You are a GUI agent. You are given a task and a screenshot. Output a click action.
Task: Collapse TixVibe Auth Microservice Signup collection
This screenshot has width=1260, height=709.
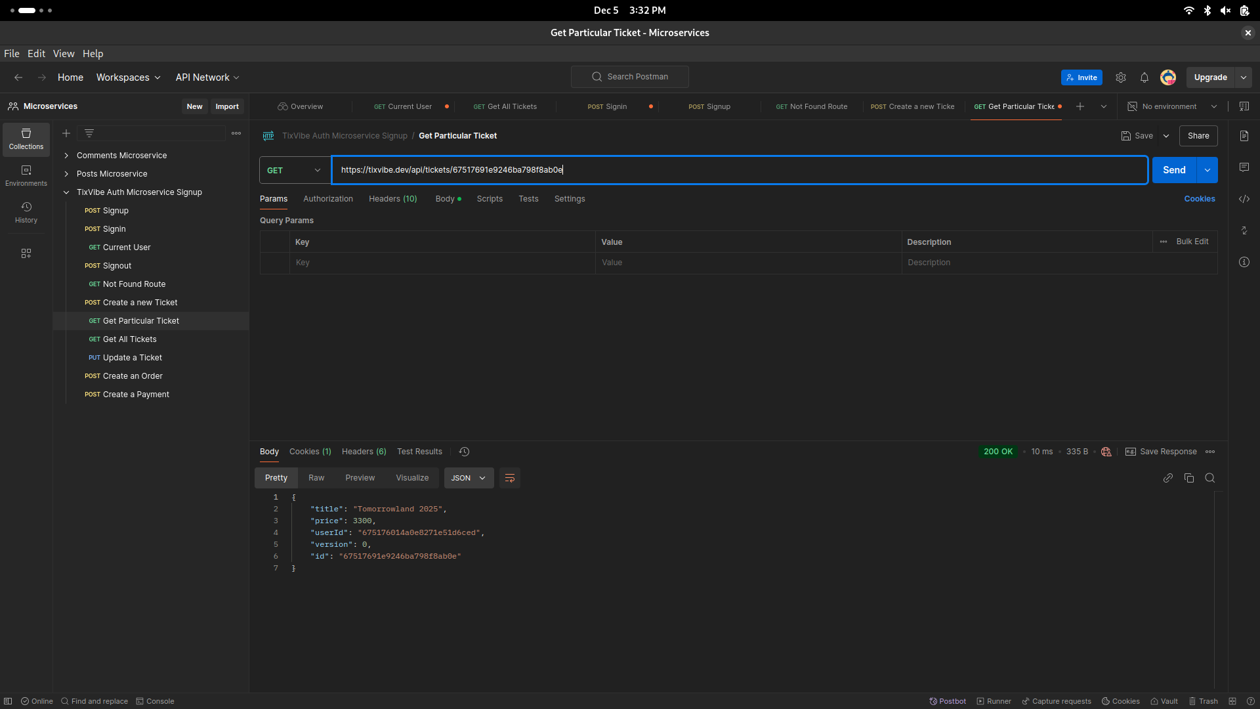66,192
